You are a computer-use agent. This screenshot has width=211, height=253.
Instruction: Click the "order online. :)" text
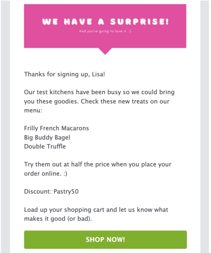pyautogui.click(x=46, y=173)
